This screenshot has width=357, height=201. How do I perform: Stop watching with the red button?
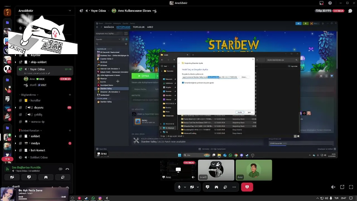point(247,187)
